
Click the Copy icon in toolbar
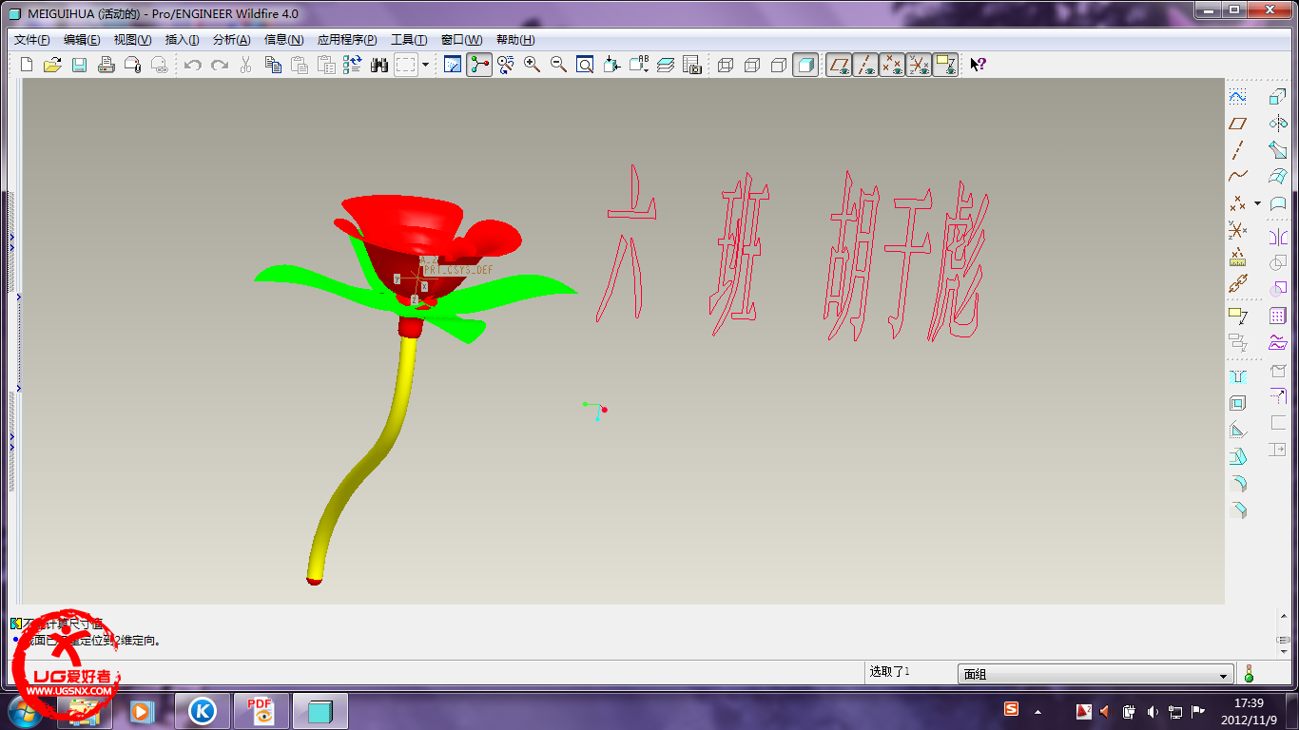click(x=273, y=65)
